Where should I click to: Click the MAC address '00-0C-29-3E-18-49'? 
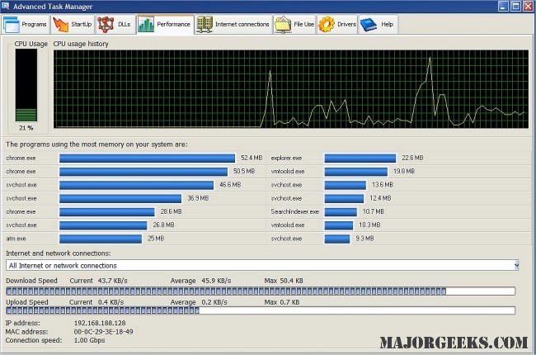pos(104,332)
